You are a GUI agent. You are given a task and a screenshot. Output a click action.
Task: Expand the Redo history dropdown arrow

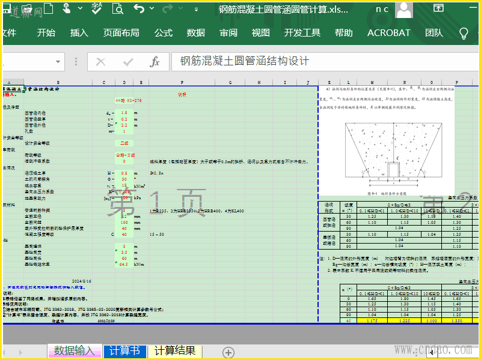[180, 8]
